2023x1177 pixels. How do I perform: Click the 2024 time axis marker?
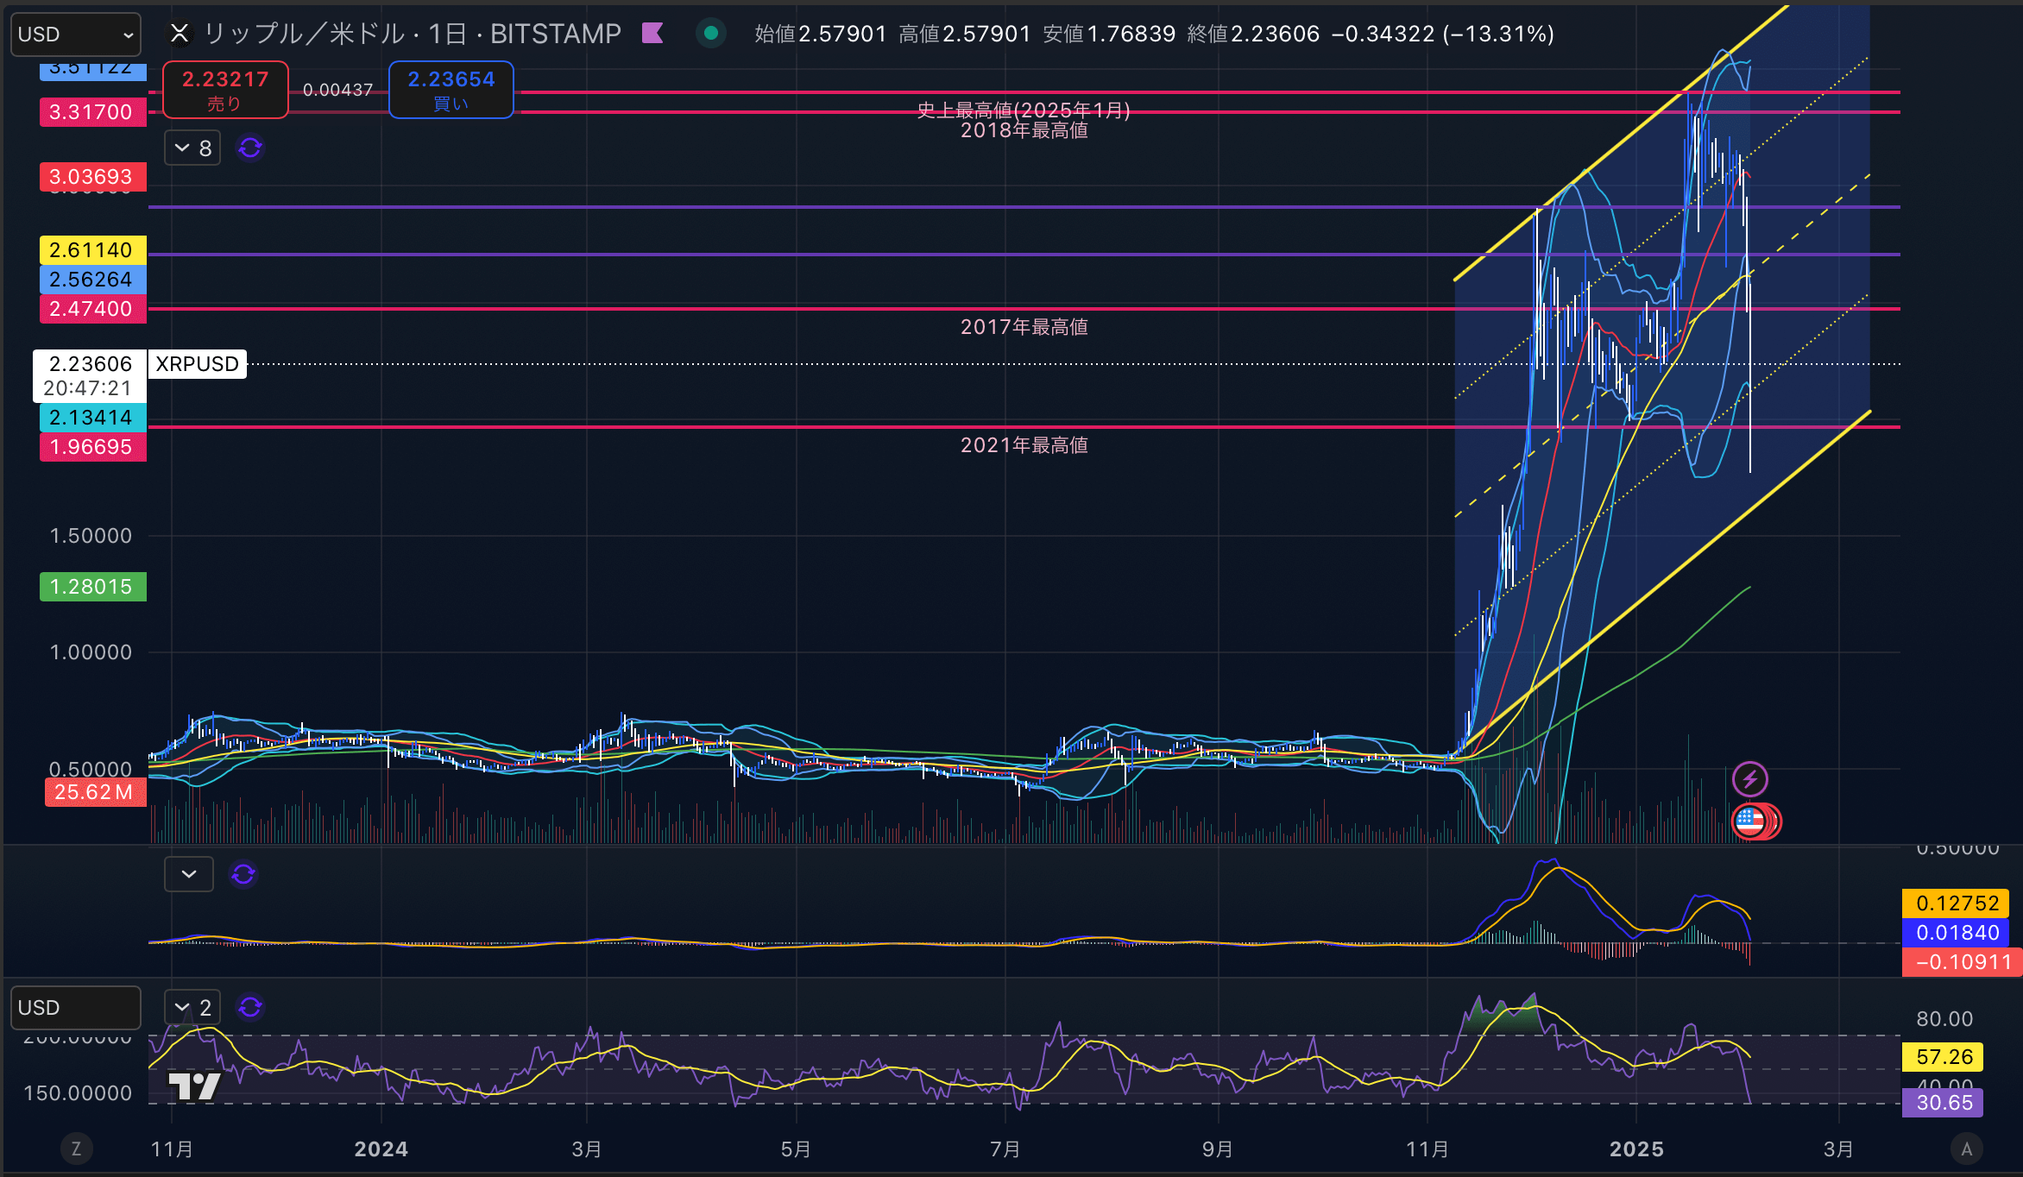[x=381, y=1149]
